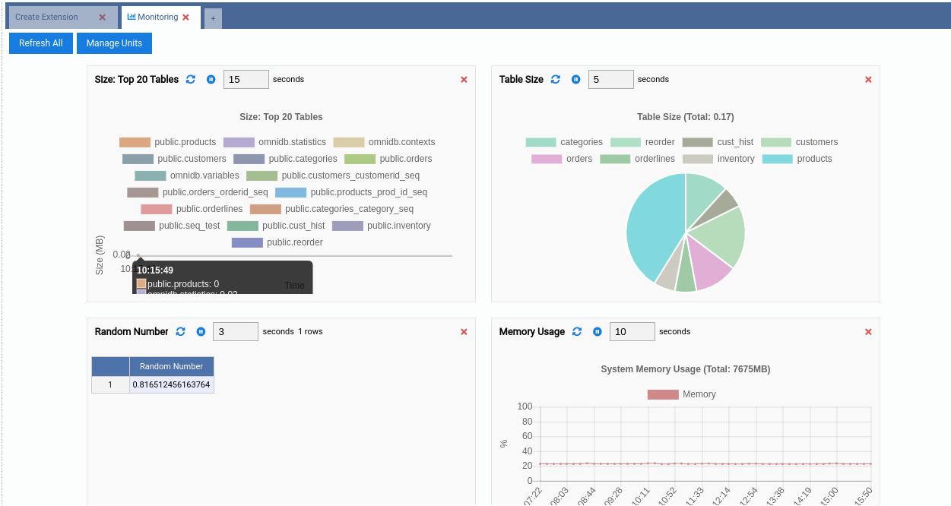
Task: Toggle public.products legend in Top 20 Tables
Action: [168, 142]
